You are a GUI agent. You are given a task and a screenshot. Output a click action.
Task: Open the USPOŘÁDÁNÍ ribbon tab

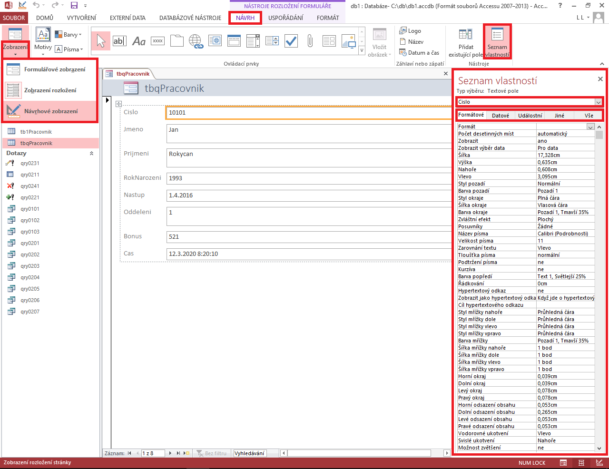[285, 18]
